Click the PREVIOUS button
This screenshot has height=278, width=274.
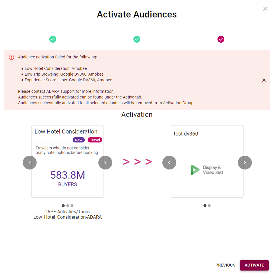click(x=225, y=265)
